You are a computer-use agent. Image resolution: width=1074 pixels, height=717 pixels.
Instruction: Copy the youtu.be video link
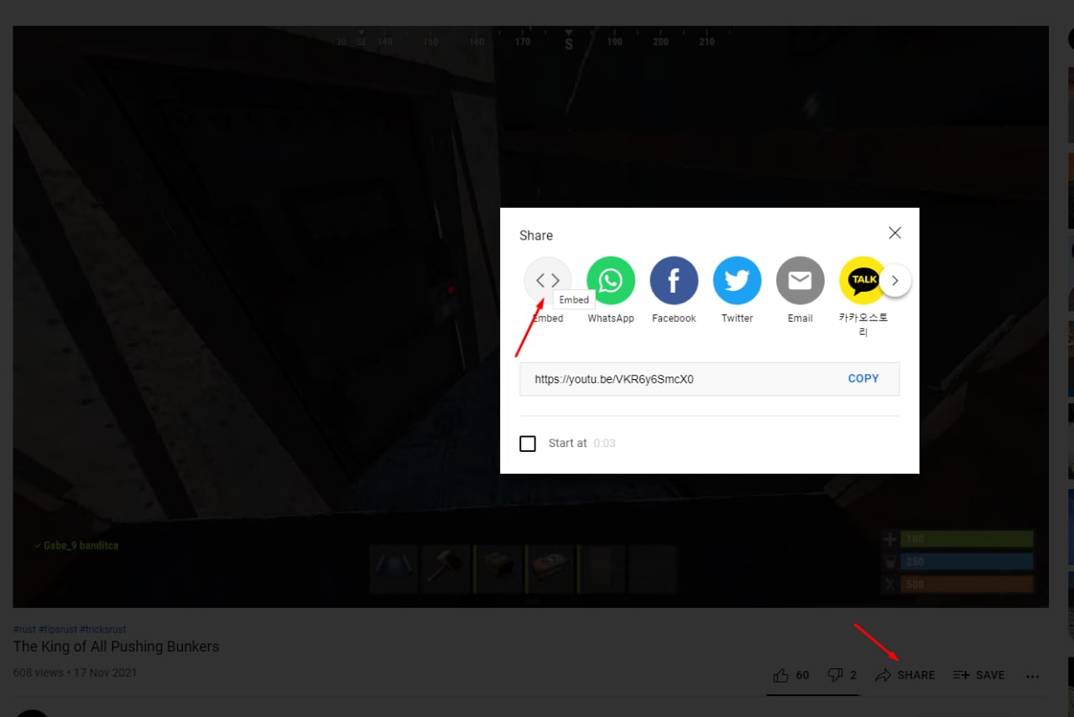click(863, 378)
